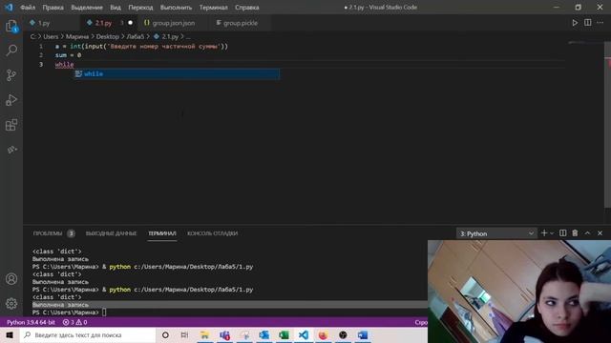Select the 'while' autocomplete suggestion

[x=177, y=74]
